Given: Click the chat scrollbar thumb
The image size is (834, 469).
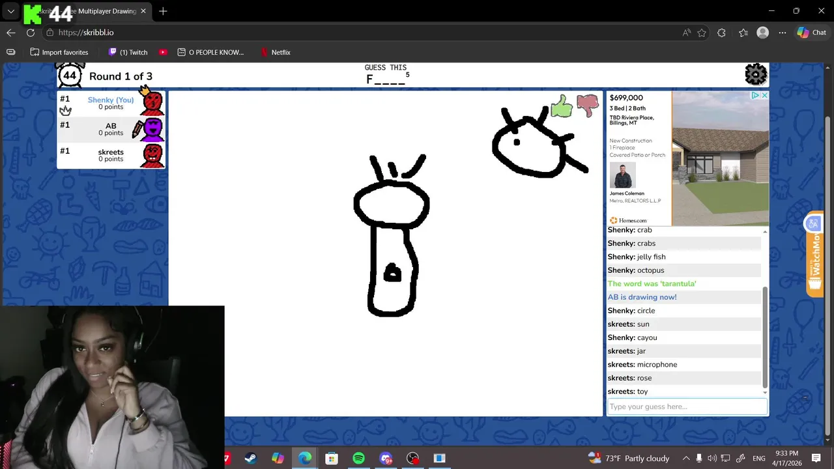Looking at the screenshot, I should [x=765, y=337].
